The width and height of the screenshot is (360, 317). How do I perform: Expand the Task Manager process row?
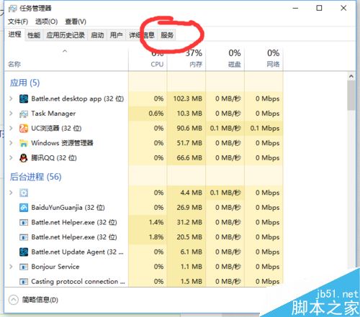11,114
